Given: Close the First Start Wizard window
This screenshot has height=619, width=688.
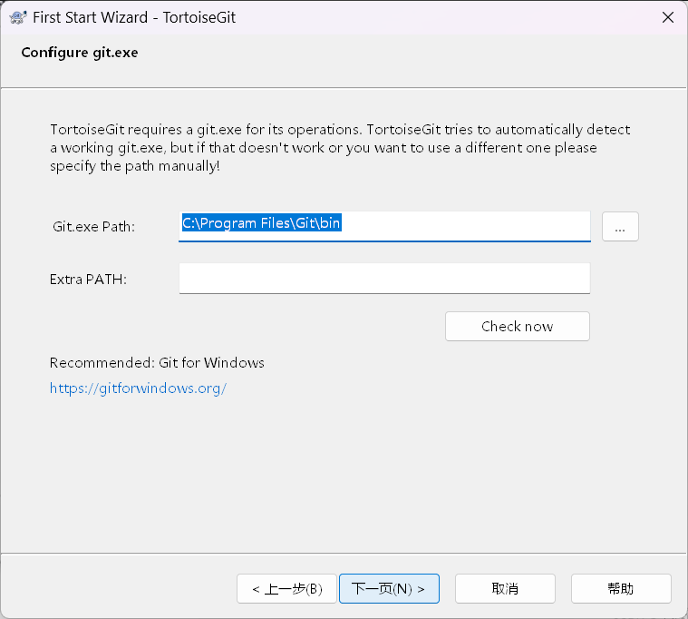Looking at the screenshot, I should point(668,17).
